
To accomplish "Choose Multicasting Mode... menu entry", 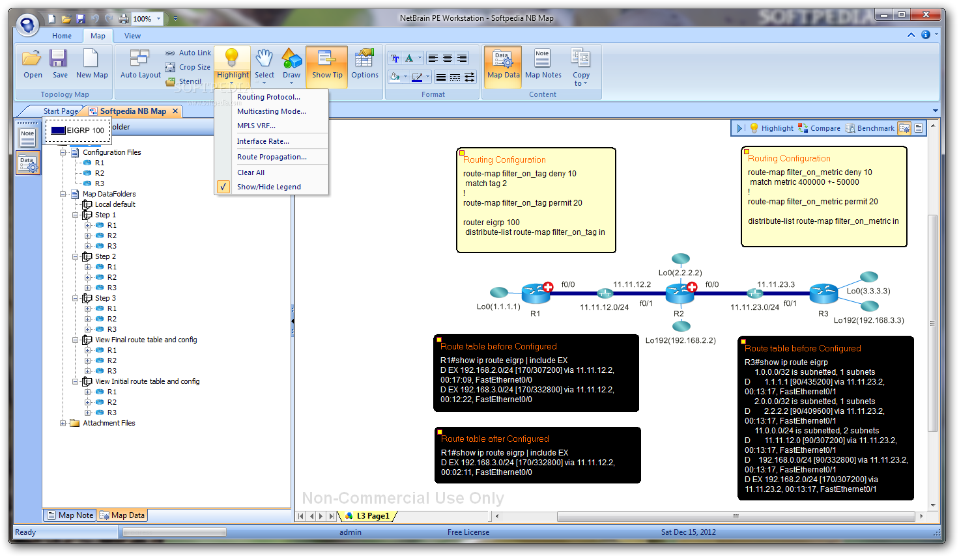I will [271, 111].
